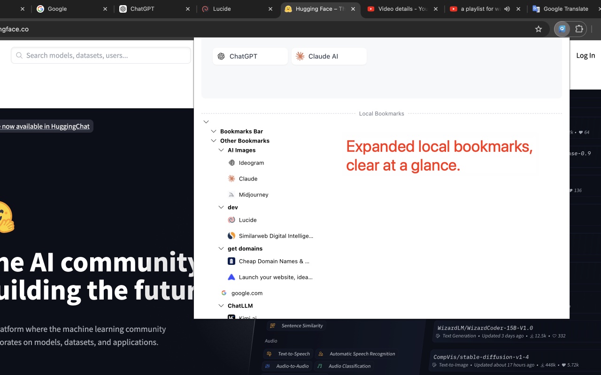
Task: Click the bookmark star icon in address bar
Action: coord(539,29)
